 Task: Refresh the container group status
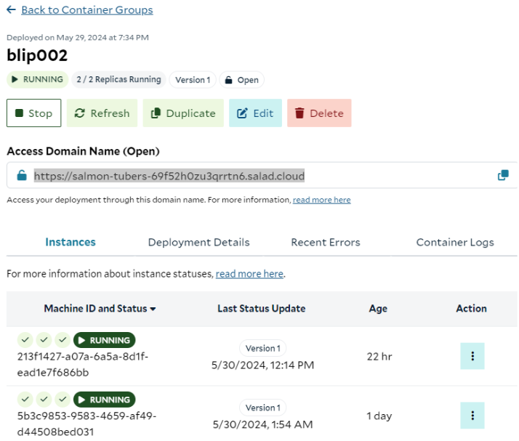tap(102, 113)
